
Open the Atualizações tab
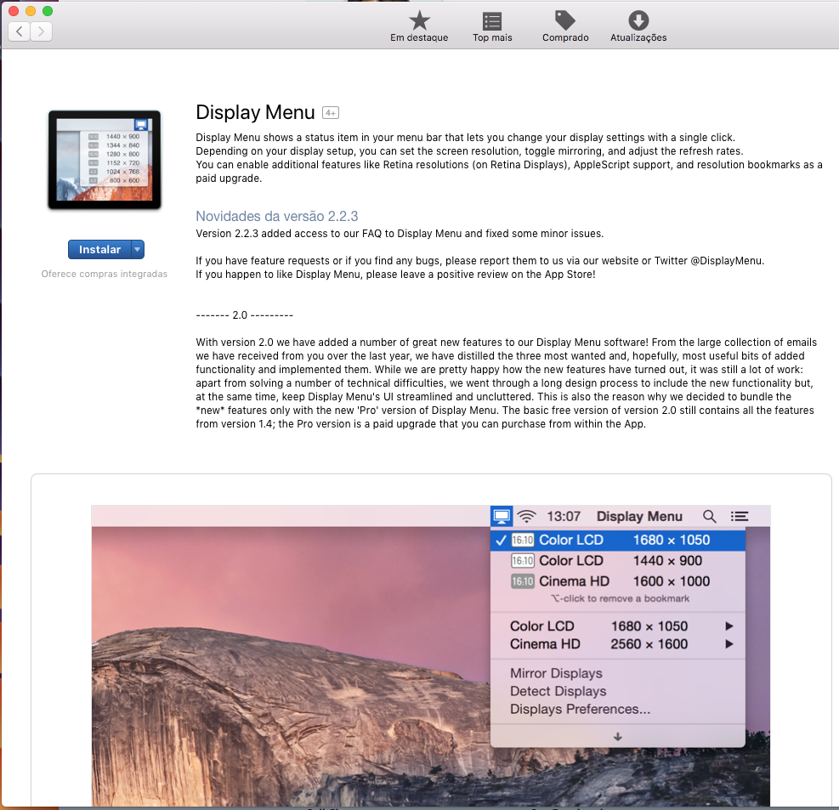tap(638, 26)
